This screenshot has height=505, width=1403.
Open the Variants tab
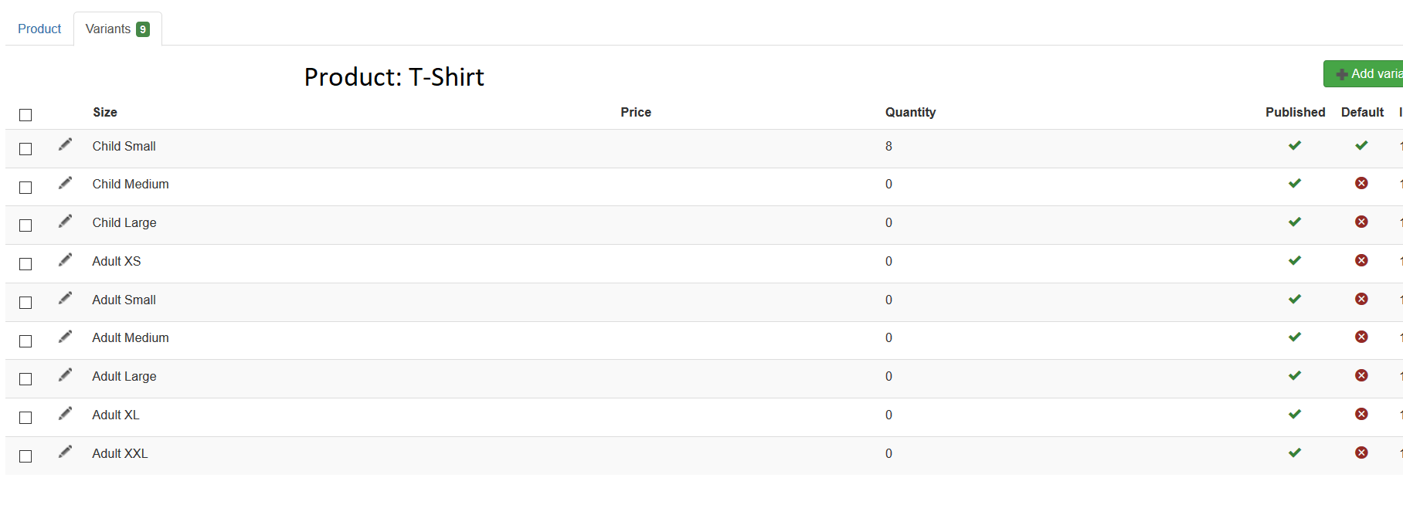117,29
